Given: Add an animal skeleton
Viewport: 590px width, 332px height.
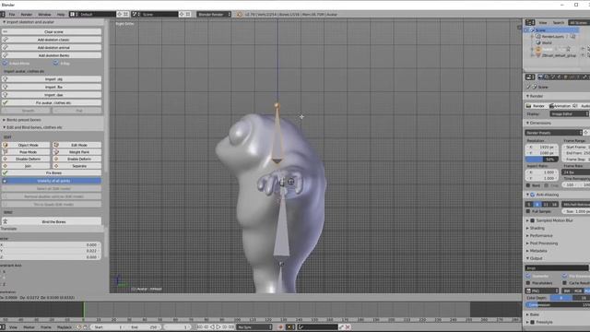Looking at the screenshot, I should [52, 47].
